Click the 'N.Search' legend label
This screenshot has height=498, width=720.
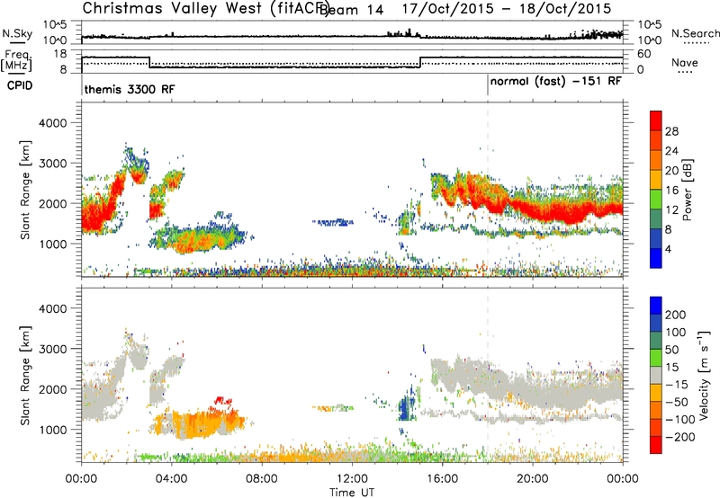click(695, 33)
